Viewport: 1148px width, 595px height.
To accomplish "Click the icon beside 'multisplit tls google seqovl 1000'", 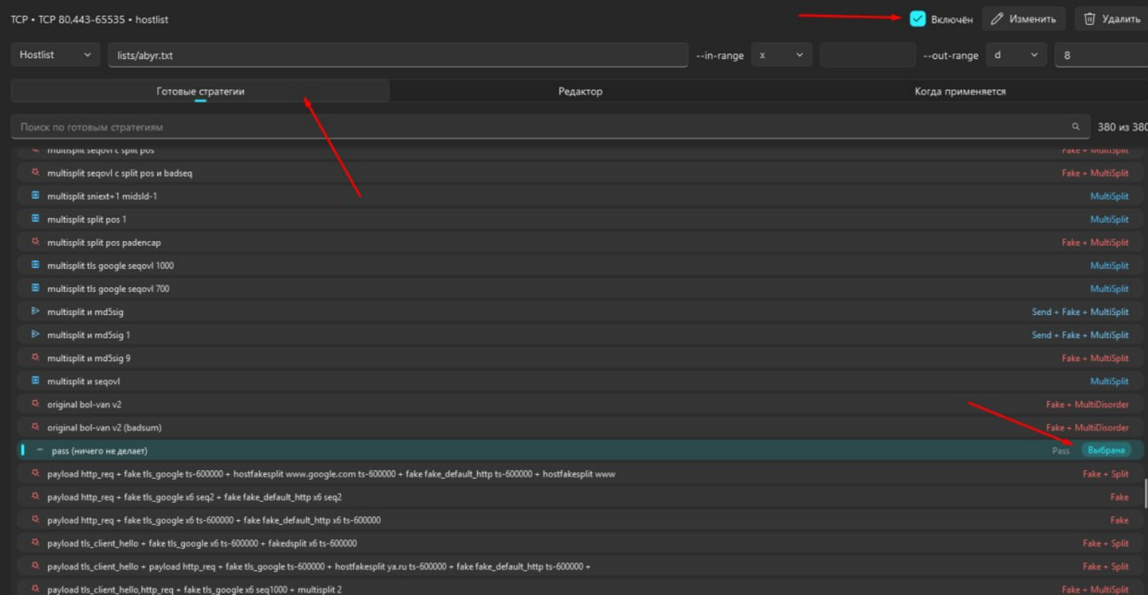I will click(35, 265).
